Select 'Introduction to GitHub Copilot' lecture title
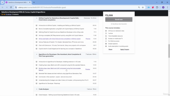 (59, 25)
